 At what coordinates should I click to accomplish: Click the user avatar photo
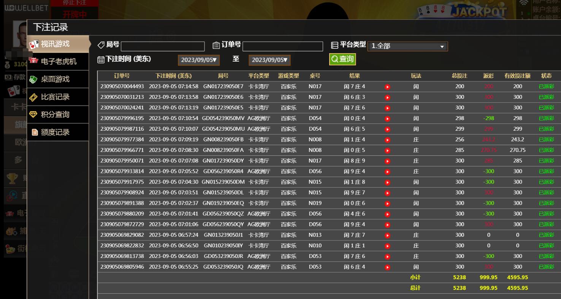click(x=20, y=34)
